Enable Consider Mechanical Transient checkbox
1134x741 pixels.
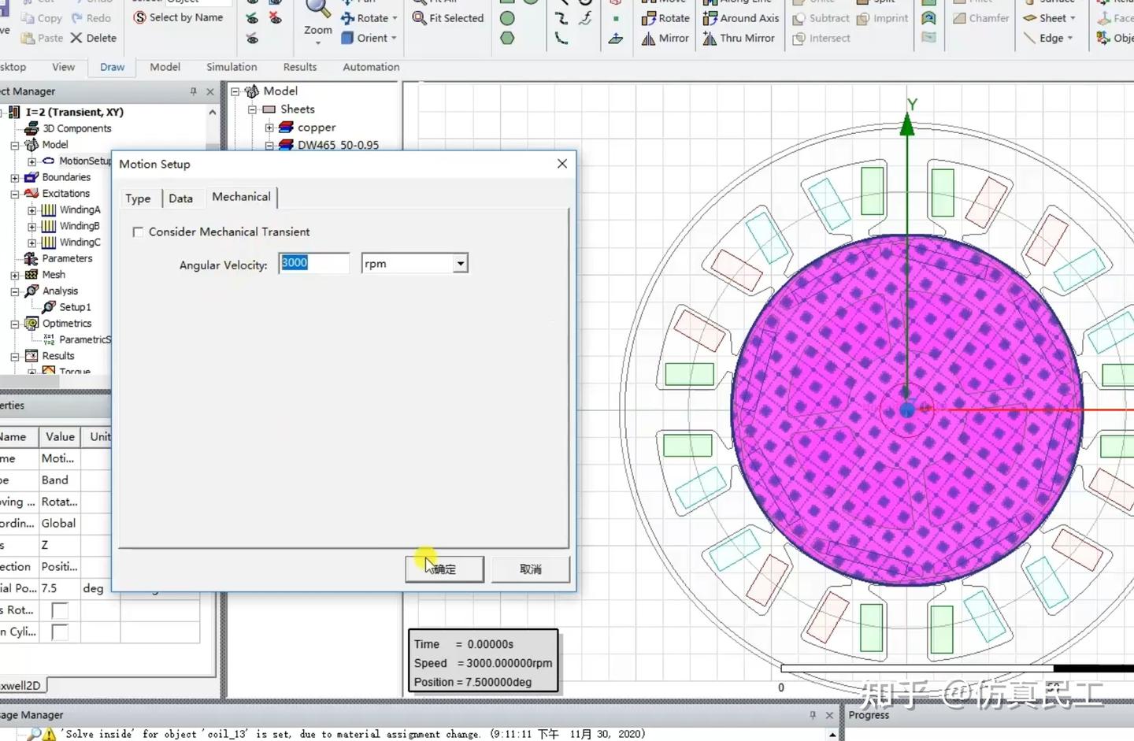click(x=138, y=232)
